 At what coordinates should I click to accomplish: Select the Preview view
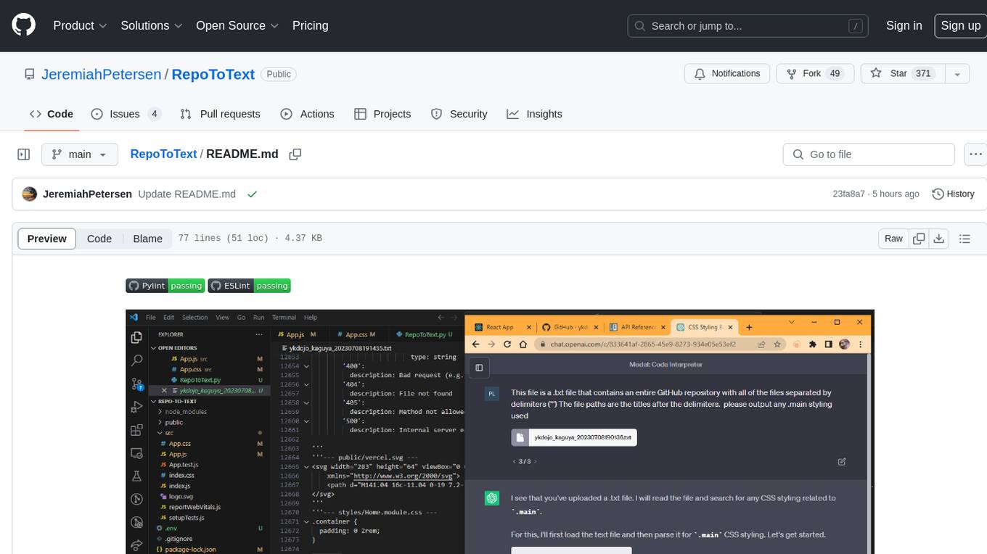pyautogui.click(x=47, y=239)
